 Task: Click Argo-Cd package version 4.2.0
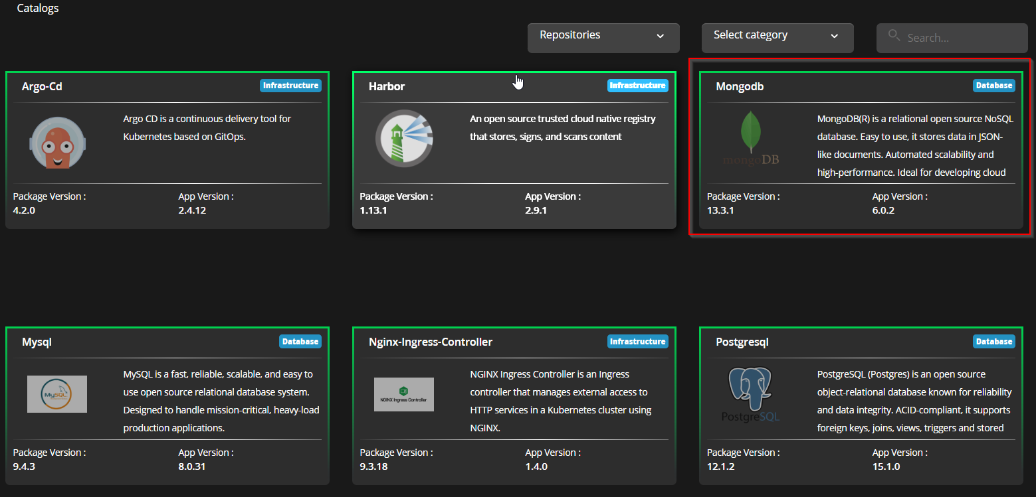pos(24,210)
